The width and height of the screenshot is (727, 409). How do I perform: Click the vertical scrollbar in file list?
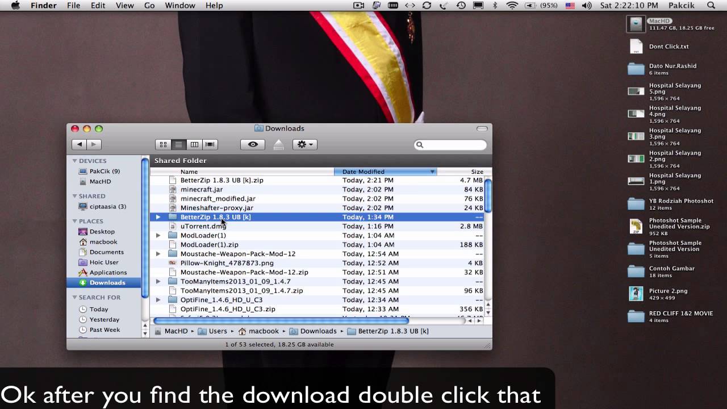(488, 195)
